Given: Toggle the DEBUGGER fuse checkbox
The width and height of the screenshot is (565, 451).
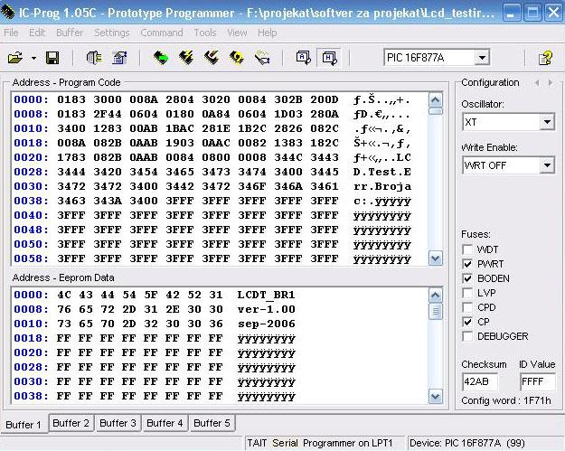Looking at the screenshot, I should [467, 336].
